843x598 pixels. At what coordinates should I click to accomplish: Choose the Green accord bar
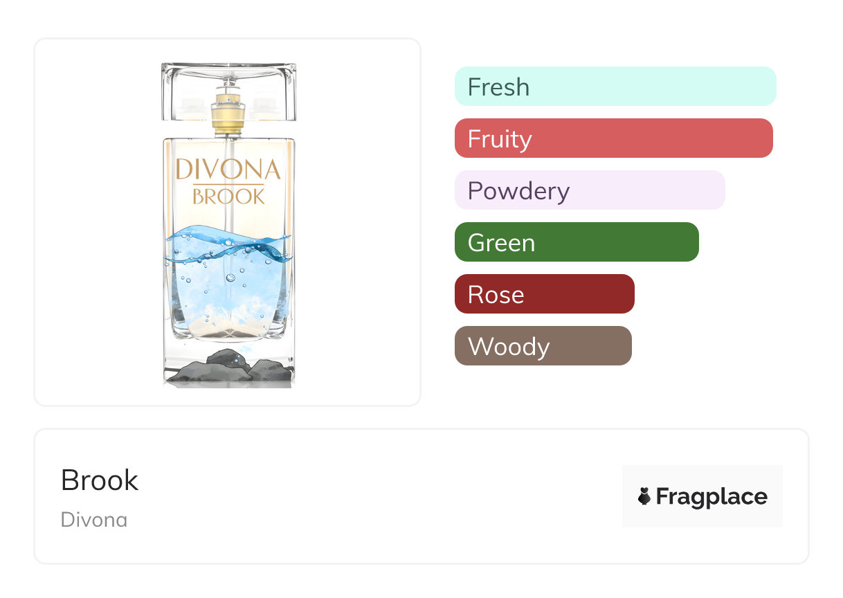click(x=576, y=242)
